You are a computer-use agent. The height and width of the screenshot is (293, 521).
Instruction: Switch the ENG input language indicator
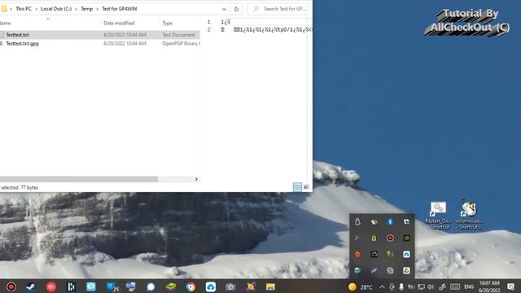469,286
